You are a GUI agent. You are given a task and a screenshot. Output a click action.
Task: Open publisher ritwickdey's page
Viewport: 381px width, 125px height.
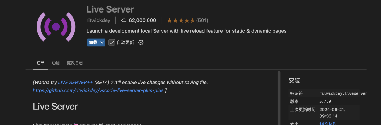pyautogui.click(x=98, y=20)
